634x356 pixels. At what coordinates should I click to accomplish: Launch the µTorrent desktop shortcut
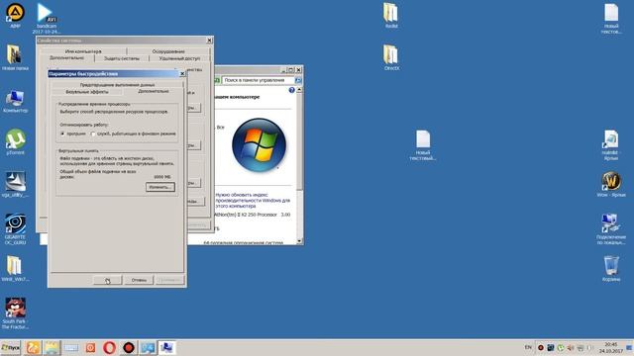tap(15, 142)
